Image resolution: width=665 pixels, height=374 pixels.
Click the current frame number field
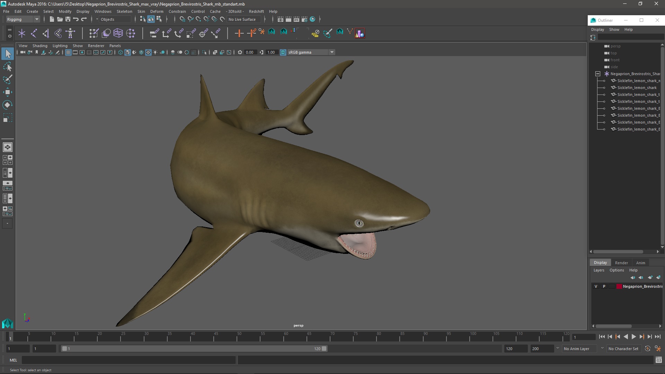pos(584,337)
